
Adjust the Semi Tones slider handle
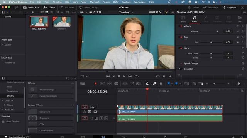[211, 53]
